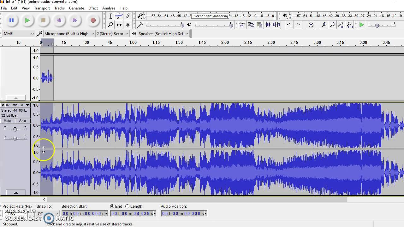Select the Draw (pencil) tool
Viewport: 404px width, 227px height.
(x=128, y=16)
